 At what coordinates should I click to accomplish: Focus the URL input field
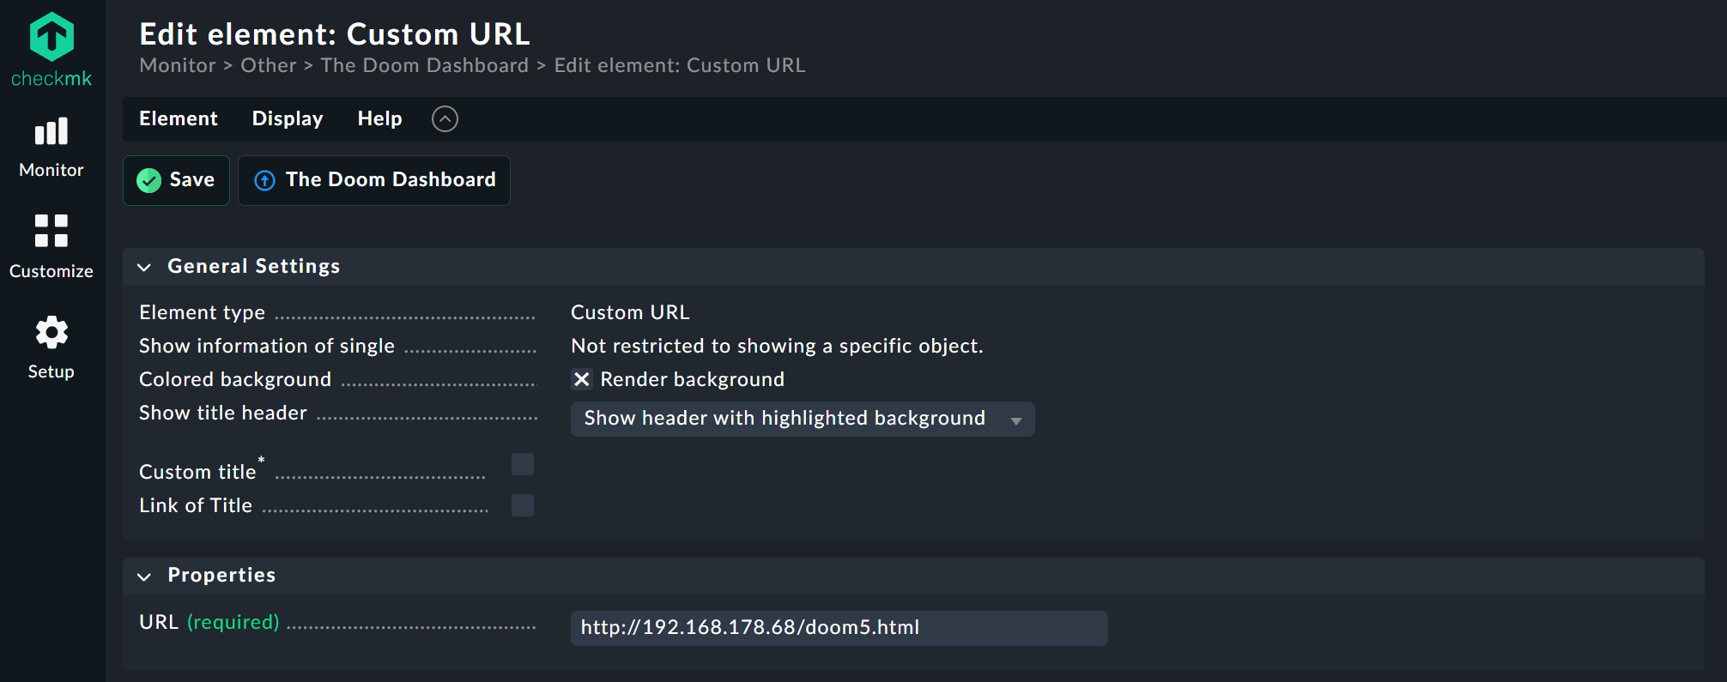[x=839, y=628]
